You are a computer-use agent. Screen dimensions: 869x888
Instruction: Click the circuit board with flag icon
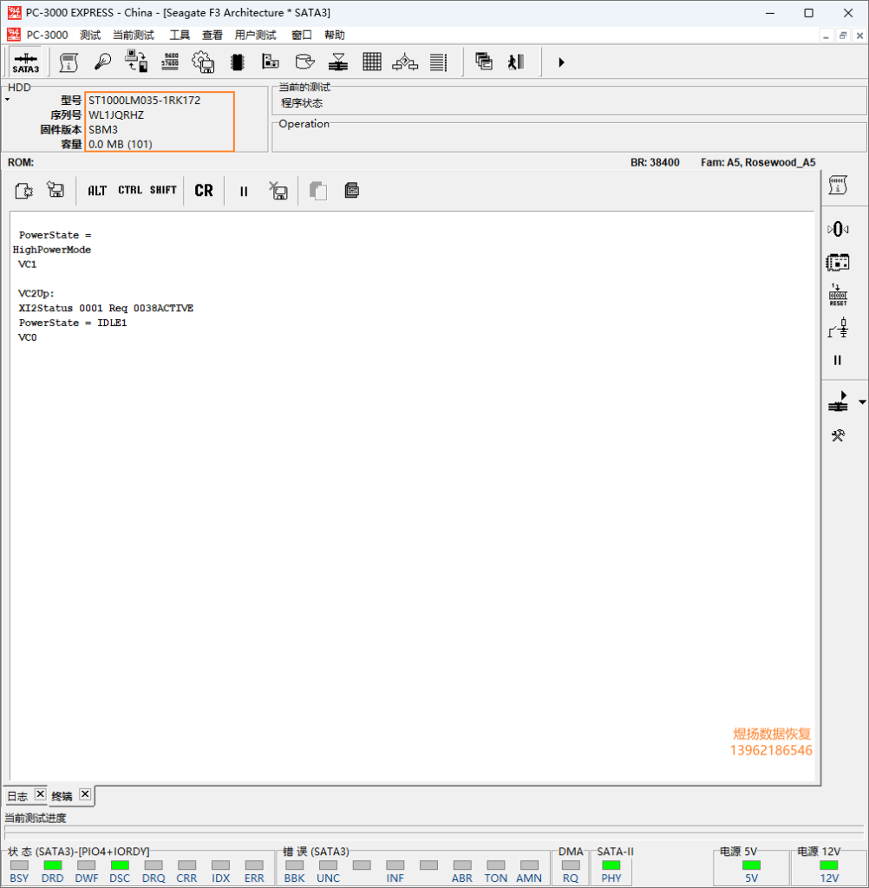click(x=271, y=62)
